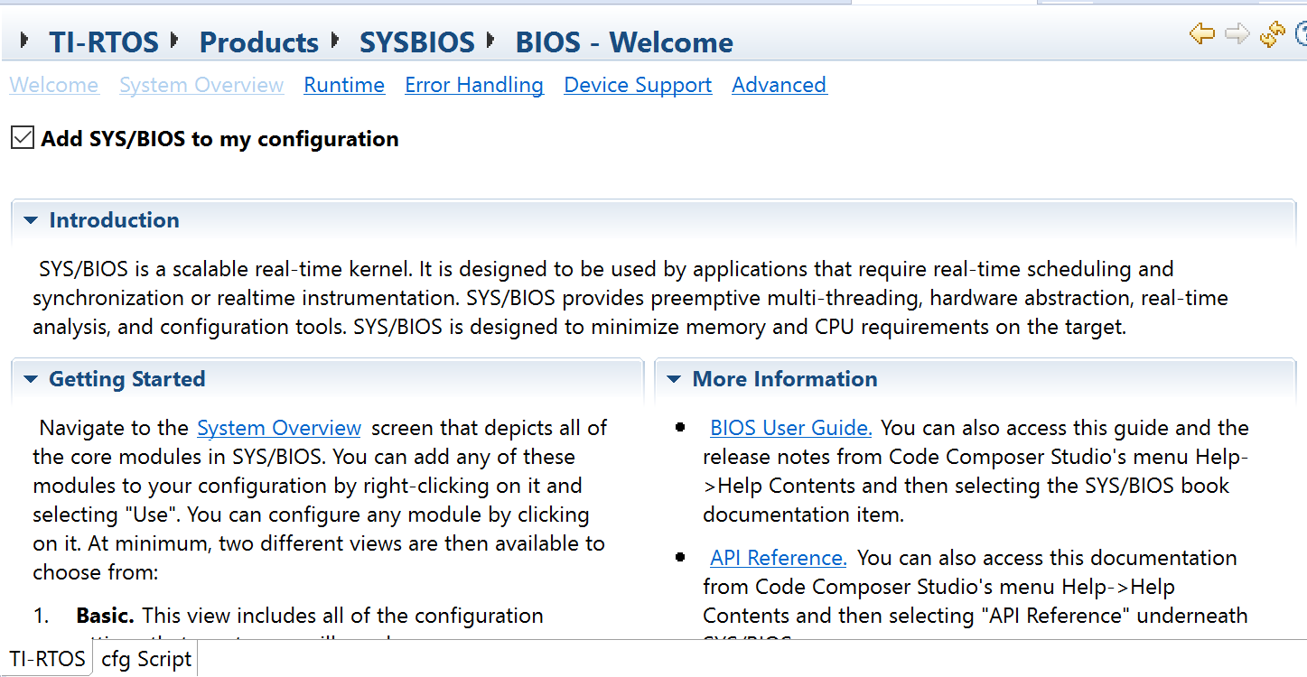Viewport: 1307px width, 677px height.
Task: Collapse the More Information section
Action: (674, 379)
